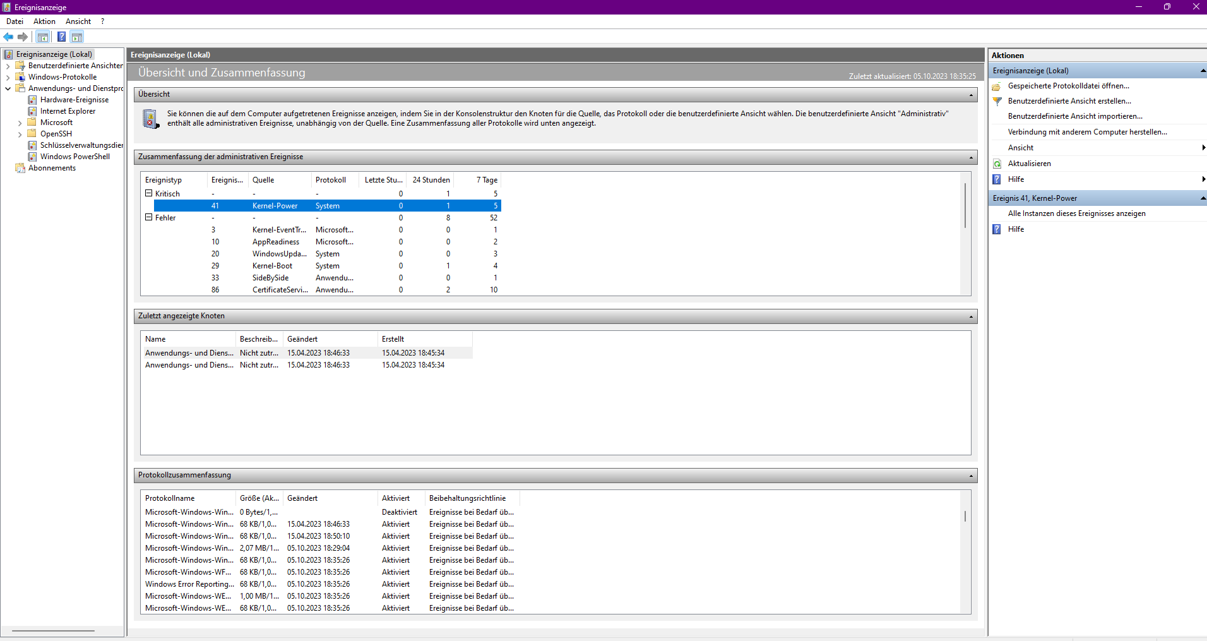
Task: Click the Schlüsselverwaltungsdienst log icon
Action: point(32,145)
